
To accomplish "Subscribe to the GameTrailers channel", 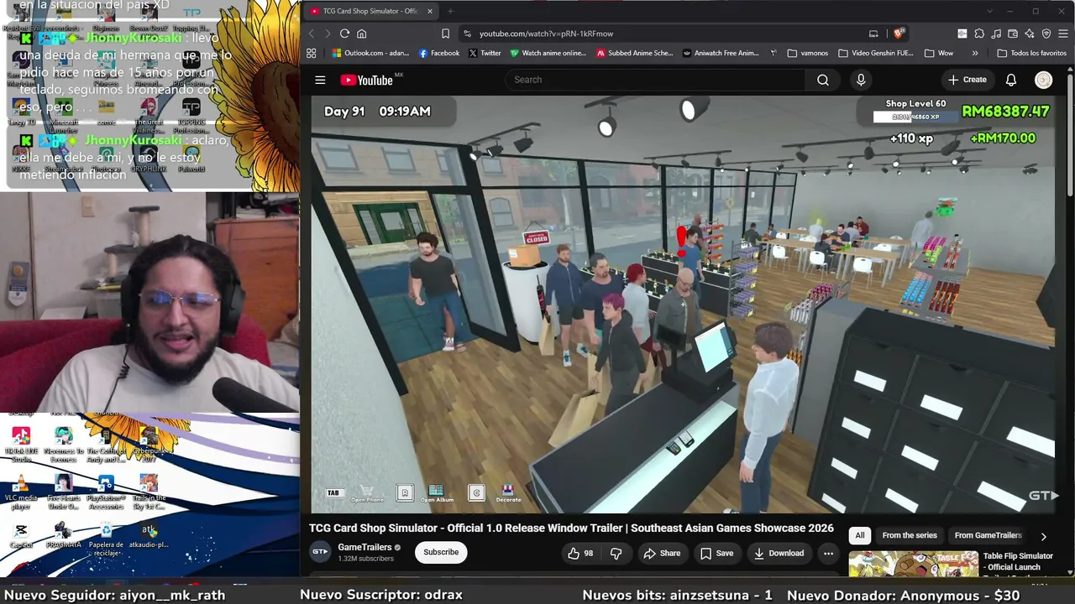I will pyautogui.click(x=441, y=552).
